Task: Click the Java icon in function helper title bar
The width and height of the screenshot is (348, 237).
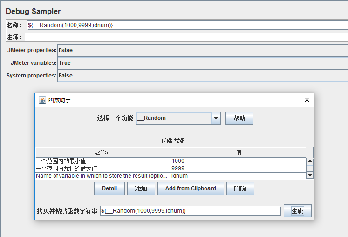Action: tap(42, 100)
